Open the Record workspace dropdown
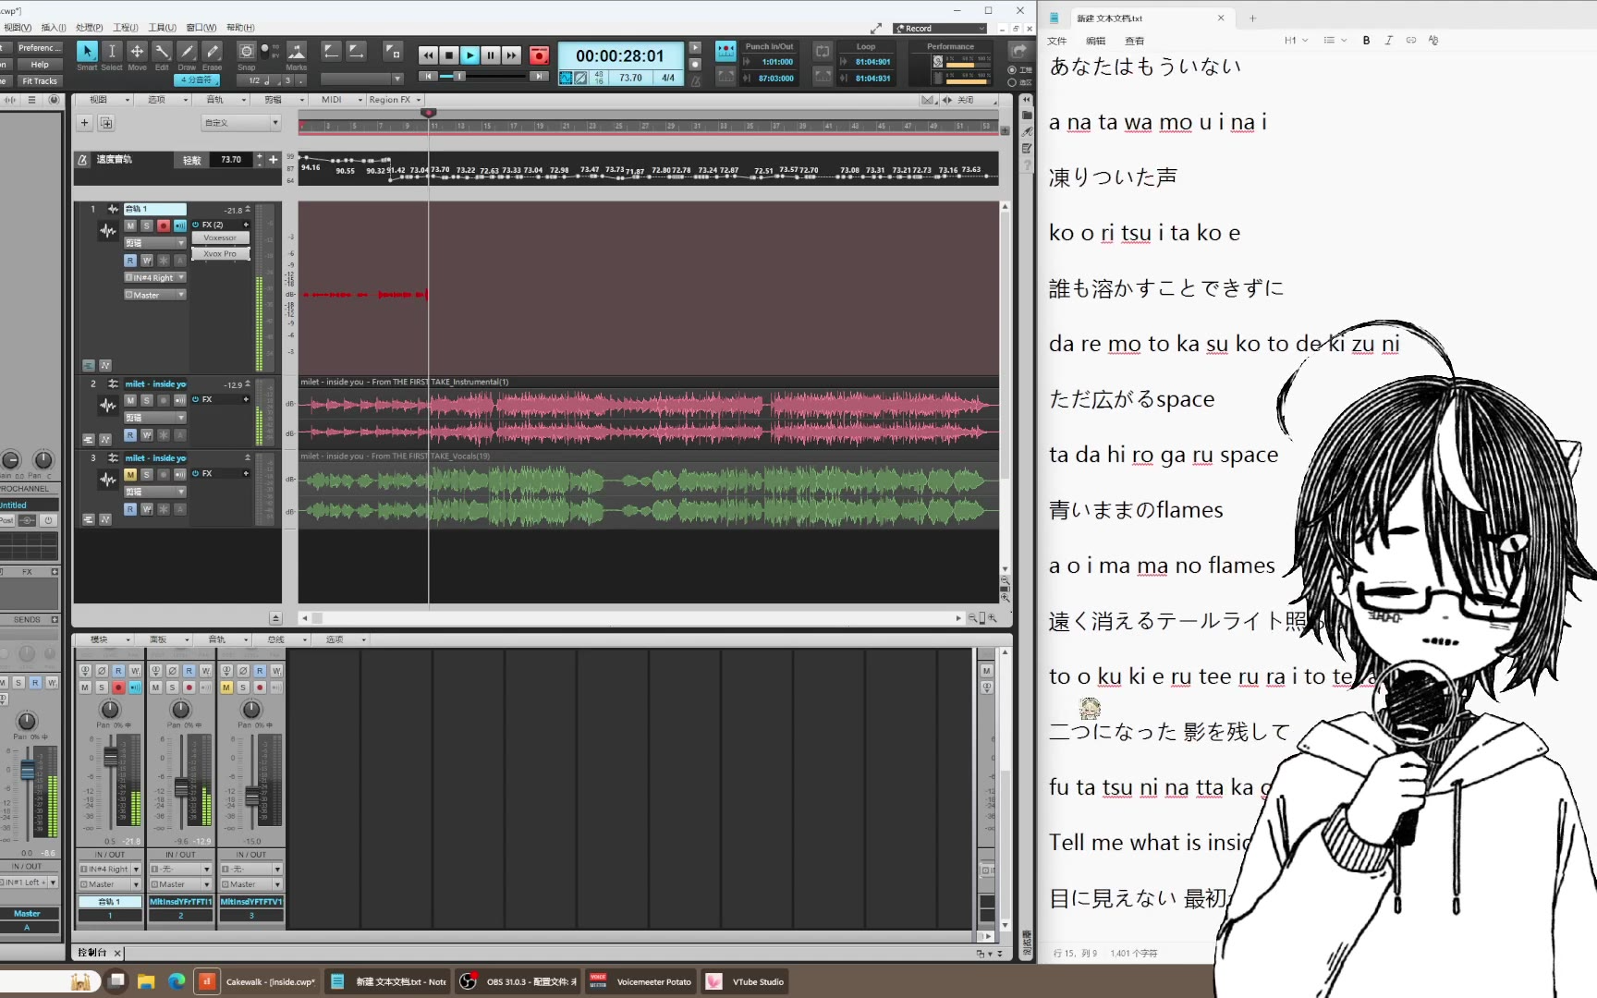 click(x=940, y=29)
